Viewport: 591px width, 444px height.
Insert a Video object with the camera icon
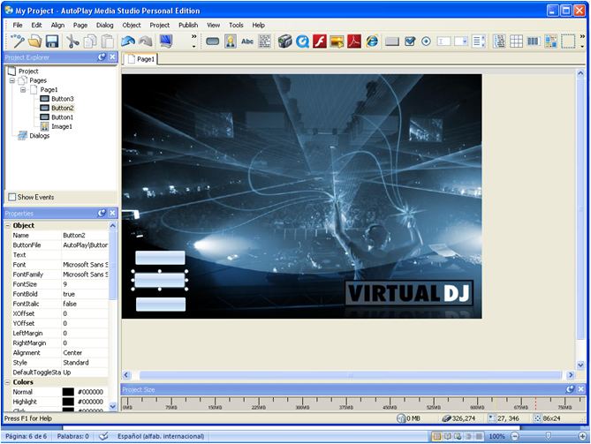(x=285, y=41)
